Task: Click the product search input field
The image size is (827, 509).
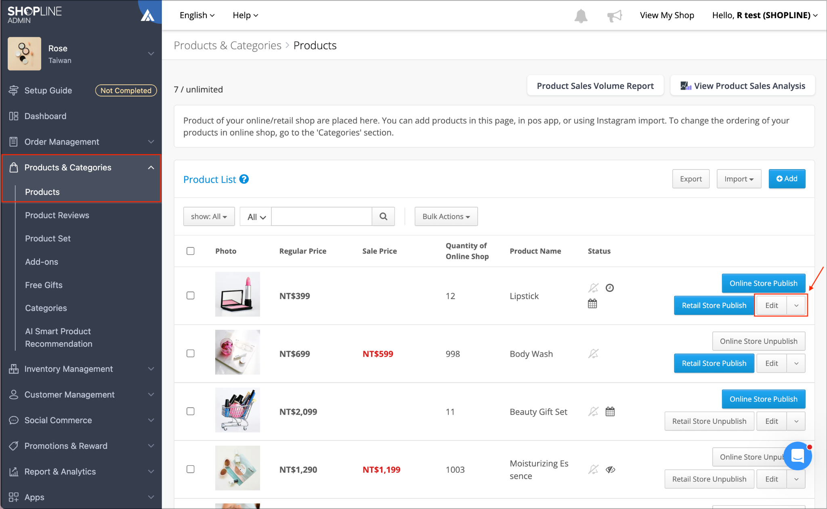Action: pyautogui.click(x=321, y=216)
